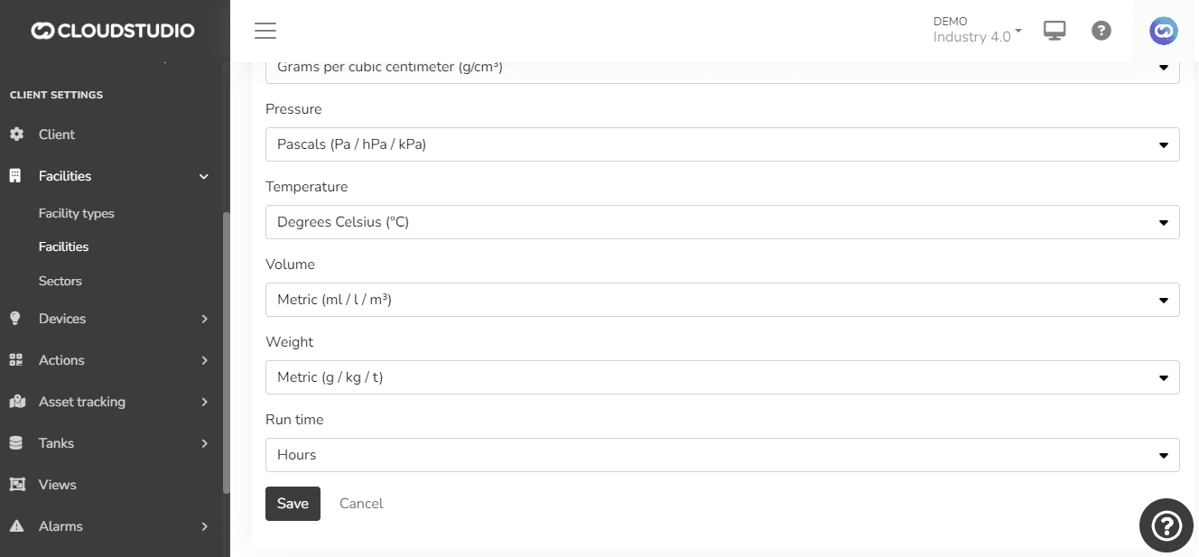Click the question mark help icon in header
The height and width of the screenshot is (557, 1199).
(1101, 31)
